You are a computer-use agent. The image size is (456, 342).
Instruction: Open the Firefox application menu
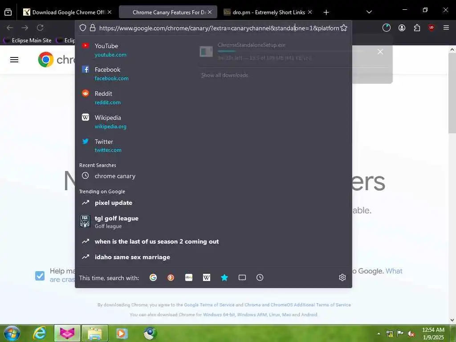[446, 28]
